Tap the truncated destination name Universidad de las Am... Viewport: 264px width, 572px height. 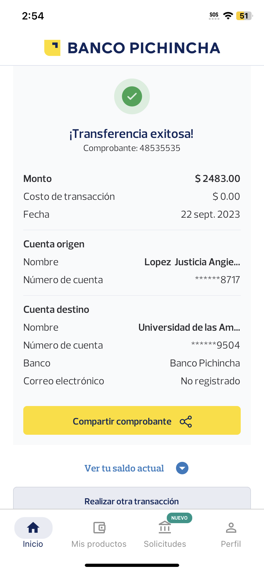pos(189,327)
